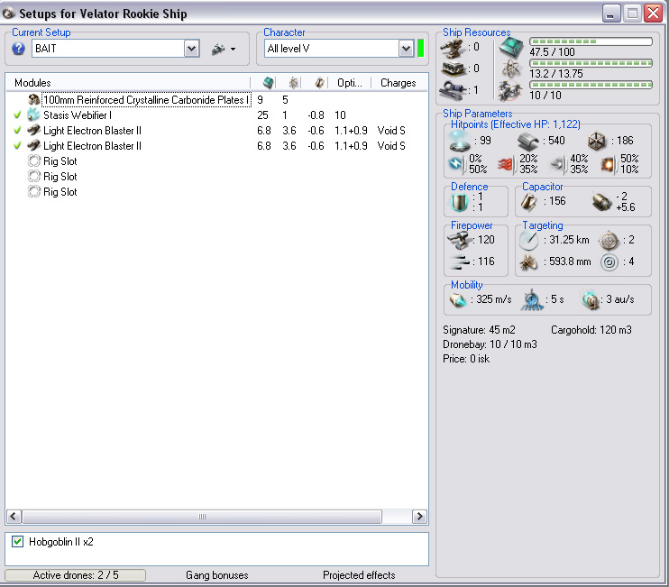Screen dimensions: 669x587
Task: Toggle the second Light Electron Blaster II checkmark
Action: 17,146
